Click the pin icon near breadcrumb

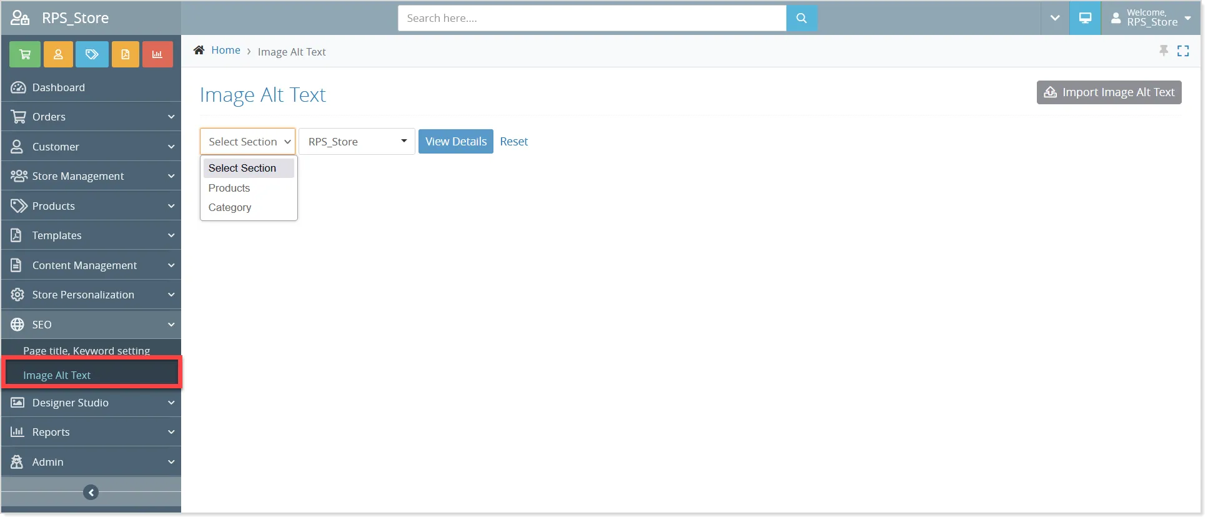pos(1164,51)
